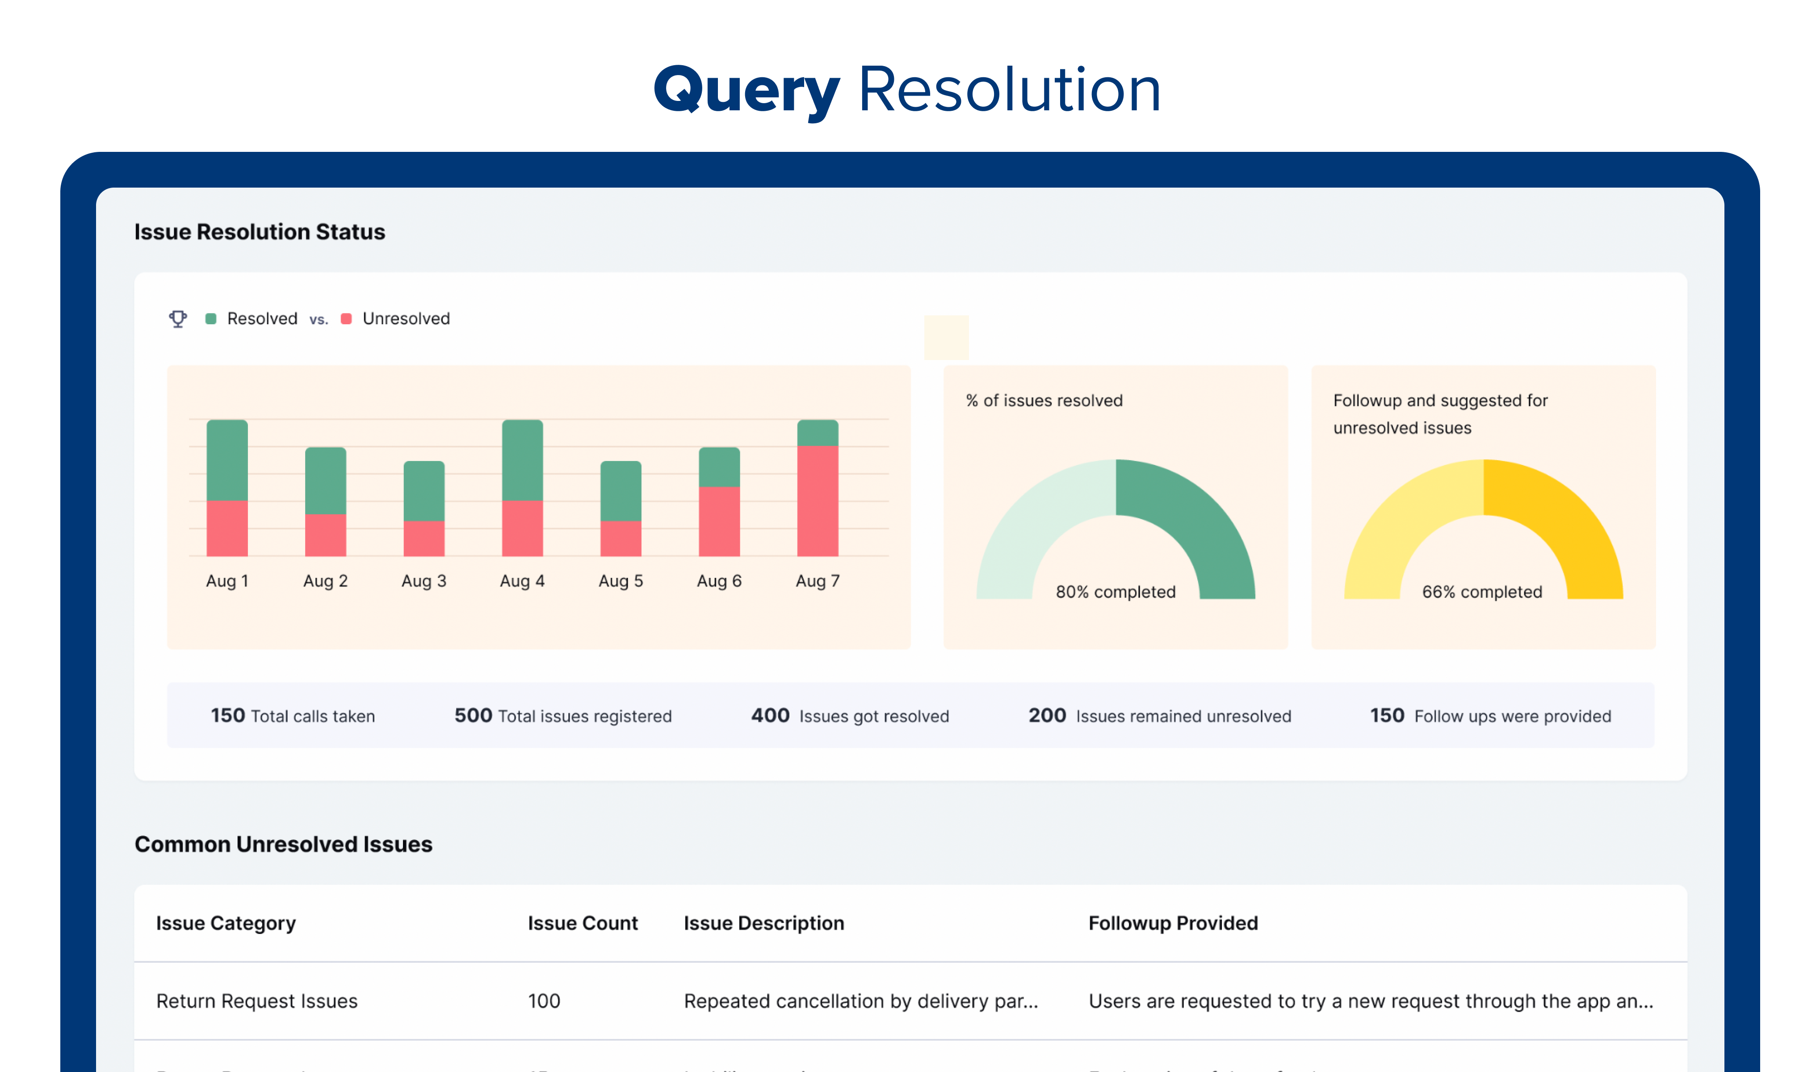Click the Aug 1 stacked bar
This screenshot has height=1072, width=1816.
[x=227, y=488]
